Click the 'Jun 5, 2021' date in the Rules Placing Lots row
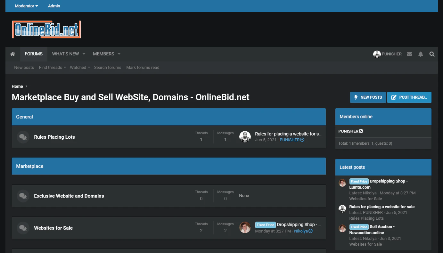This screenshot has width=443, height=253. (x=266, y=140)
